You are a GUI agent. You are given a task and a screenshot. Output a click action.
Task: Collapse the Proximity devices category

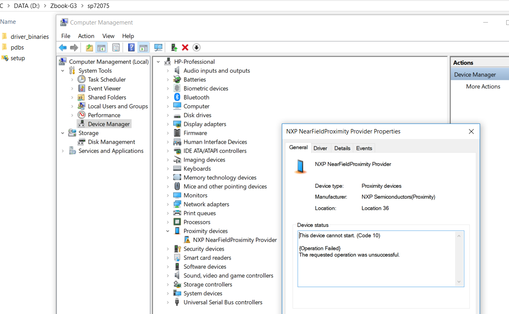click(168, 231)
